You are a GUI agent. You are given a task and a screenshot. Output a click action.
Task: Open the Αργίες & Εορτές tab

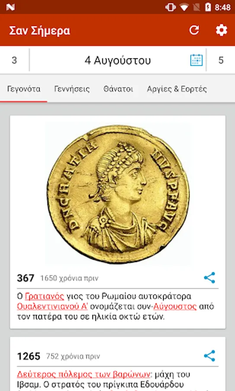[x=177, y=89]
